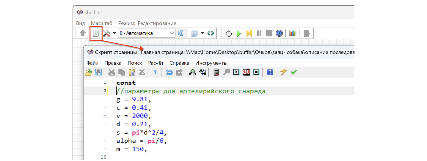The height and width of the screenshot is (161, 427).
Task: Click the 'const' keyword on line 1
Action: 126,83
